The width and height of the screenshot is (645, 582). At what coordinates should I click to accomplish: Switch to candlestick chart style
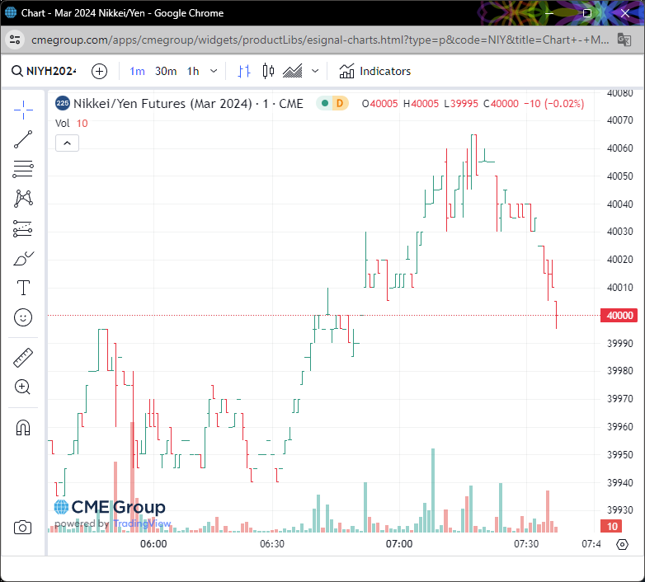(268, 71)
